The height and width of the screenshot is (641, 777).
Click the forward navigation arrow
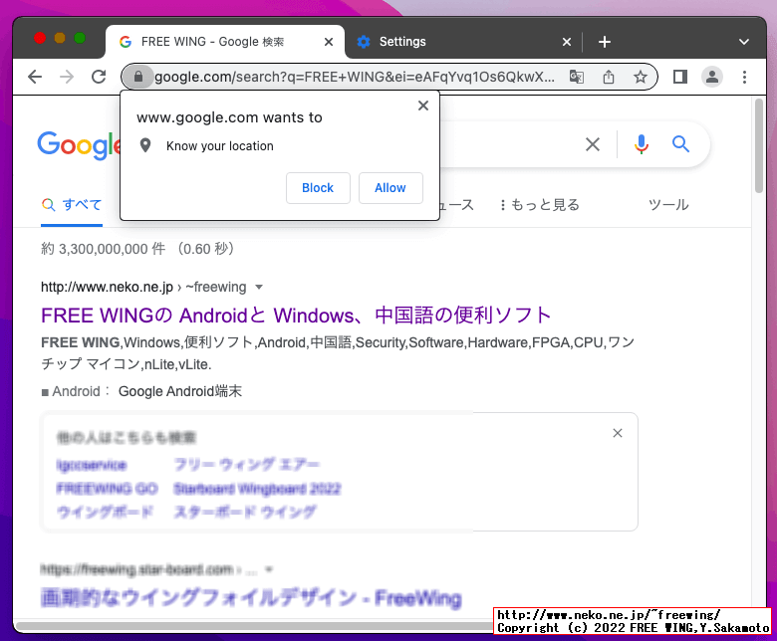[x=67, y=77]
